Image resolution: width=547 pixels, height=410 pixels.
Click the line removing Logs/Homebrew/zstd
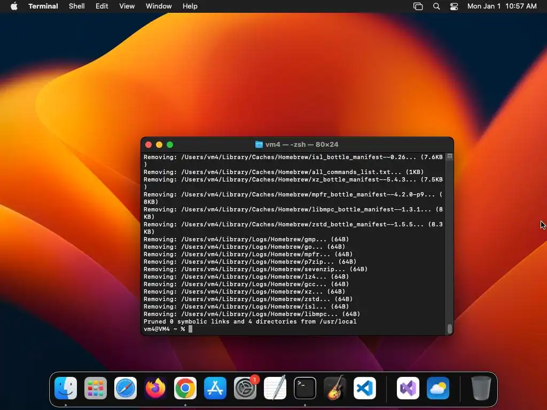click(x=248, y=299)
